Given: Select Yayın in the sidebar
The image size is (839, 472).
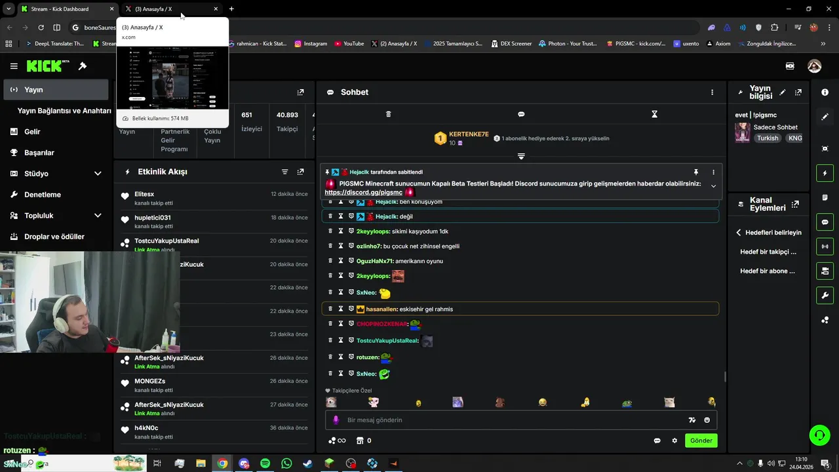Looking at the screenshot, I should coord(56,90).
